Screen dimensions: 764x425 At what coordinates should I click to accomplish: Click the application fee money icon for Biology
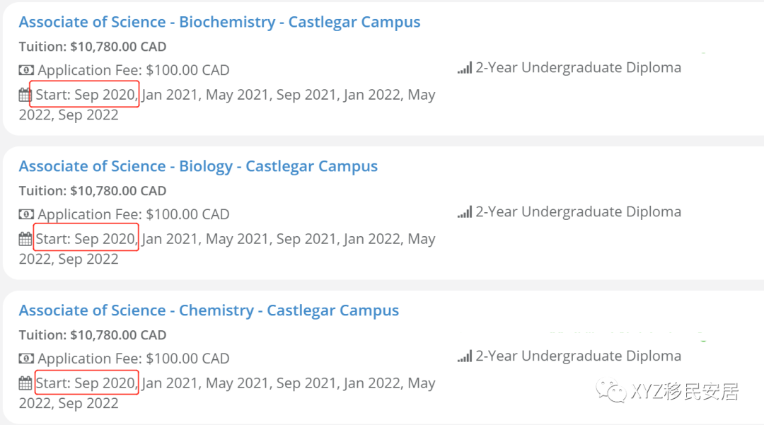[26, 215]
